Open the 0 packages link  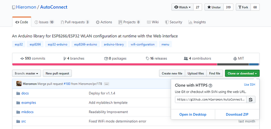(115, 58)
